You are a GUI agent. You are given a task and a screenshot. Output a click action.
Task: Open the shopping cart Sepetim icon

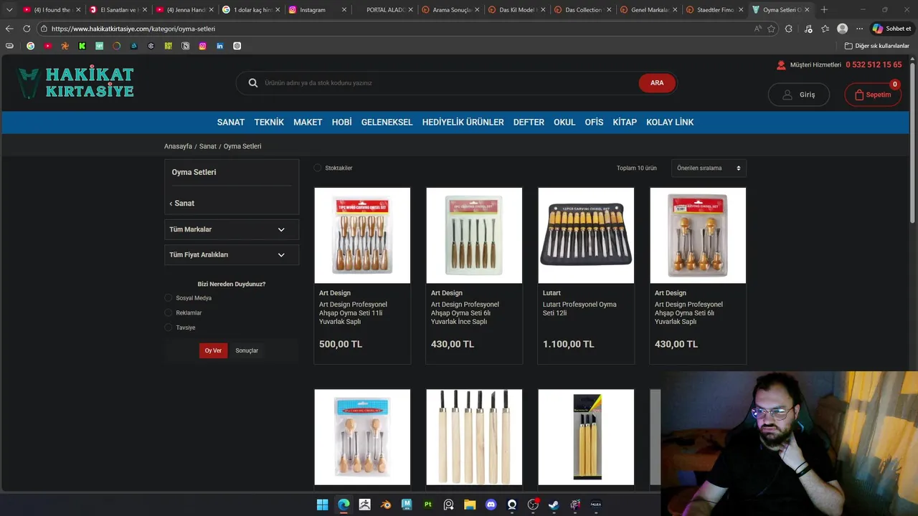[x=873, y=95]
